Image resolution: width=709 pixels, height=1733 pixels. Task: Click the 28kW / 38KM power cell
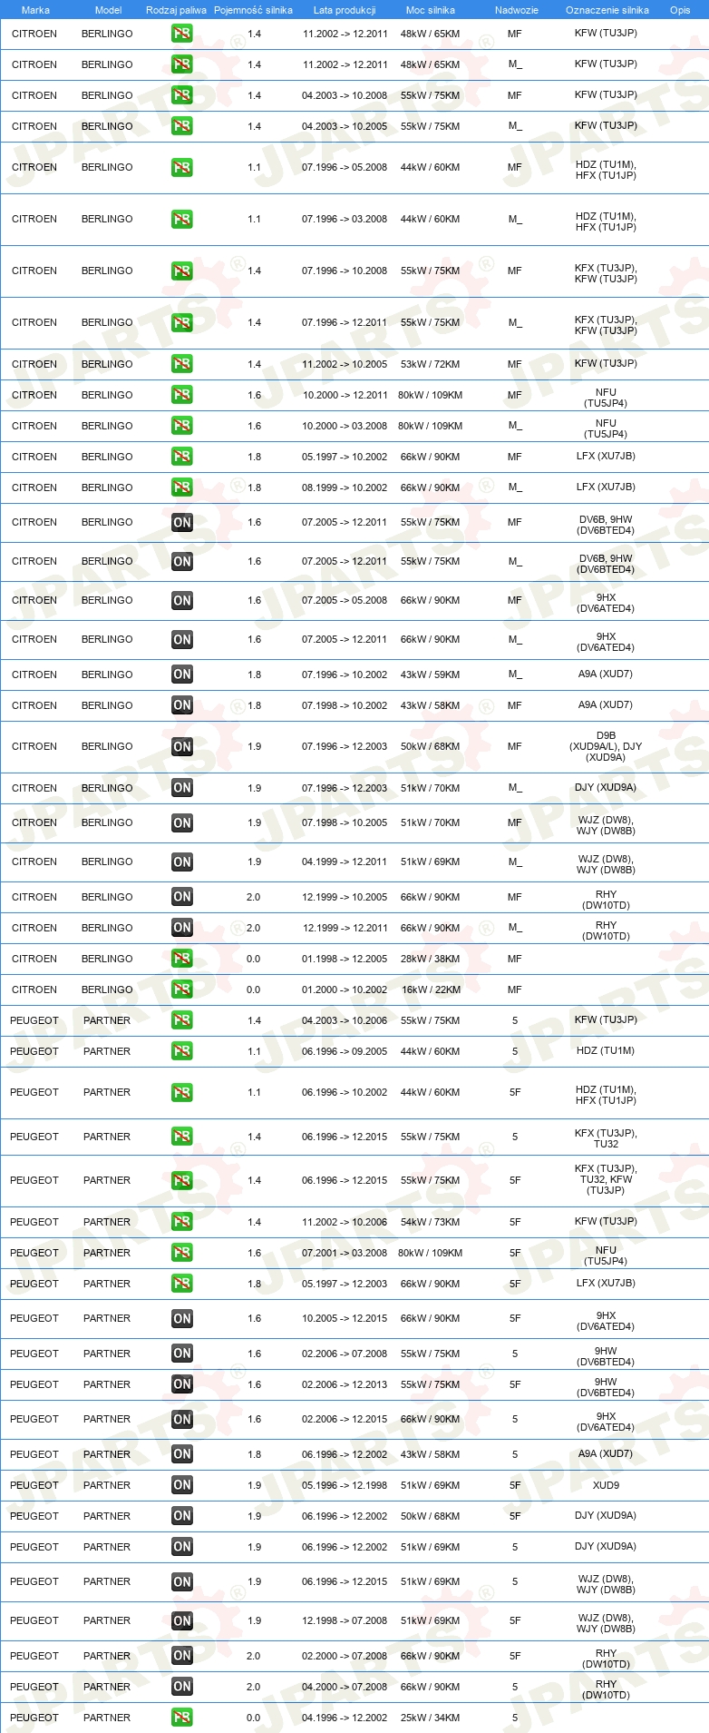(x=431, y=959)
